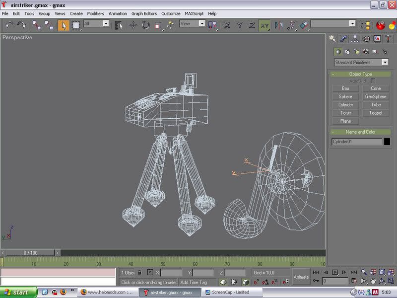Open the Customize menu
The height and width of the screenshot is (298, 397).
pos(171,14)
